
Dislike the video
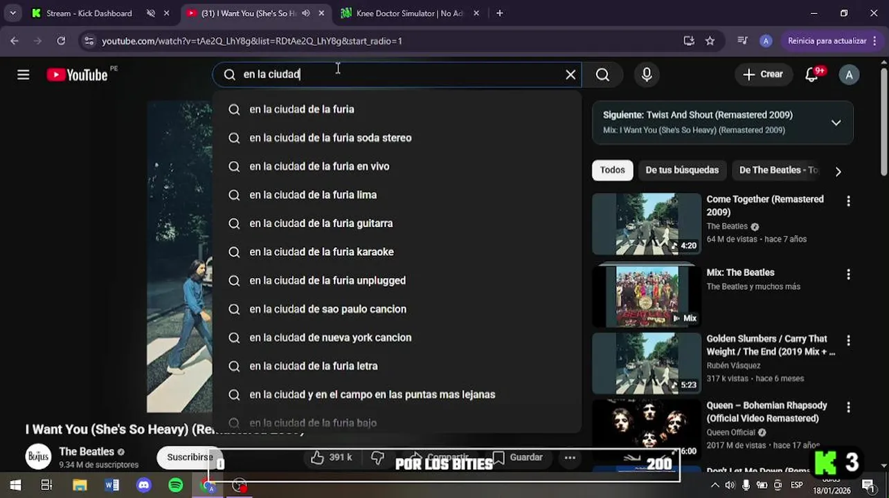point(377,457)
